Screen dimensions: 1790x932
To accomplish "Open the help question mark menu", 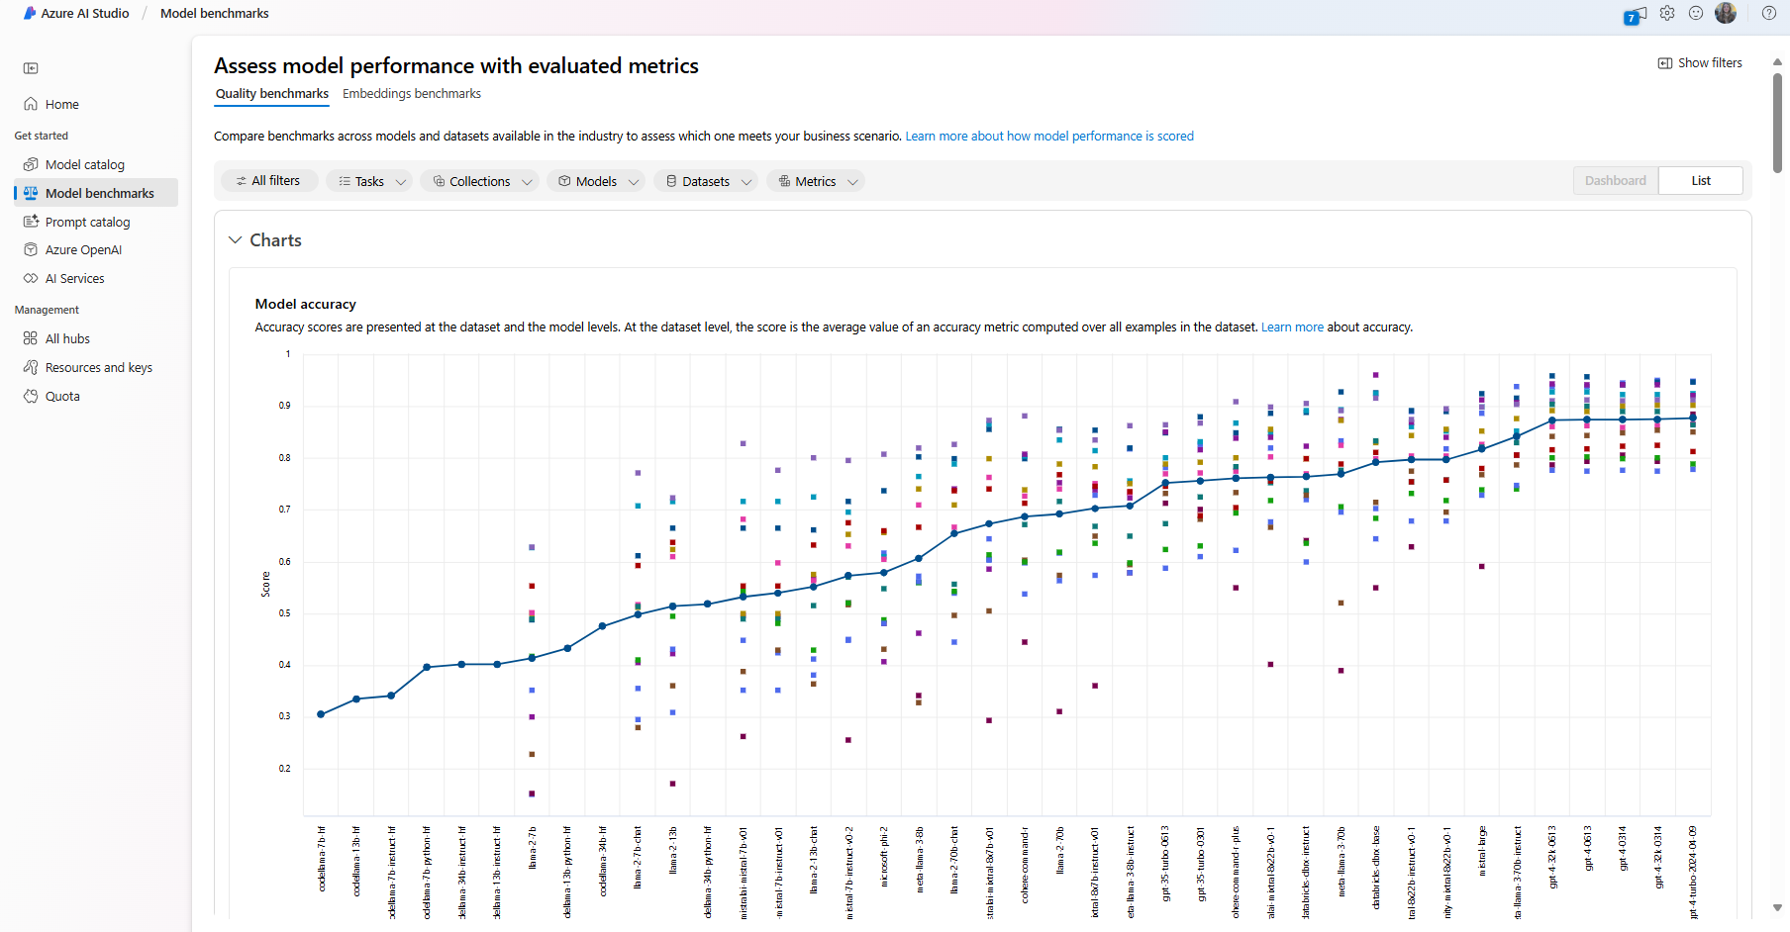I will click(1769, 13).
